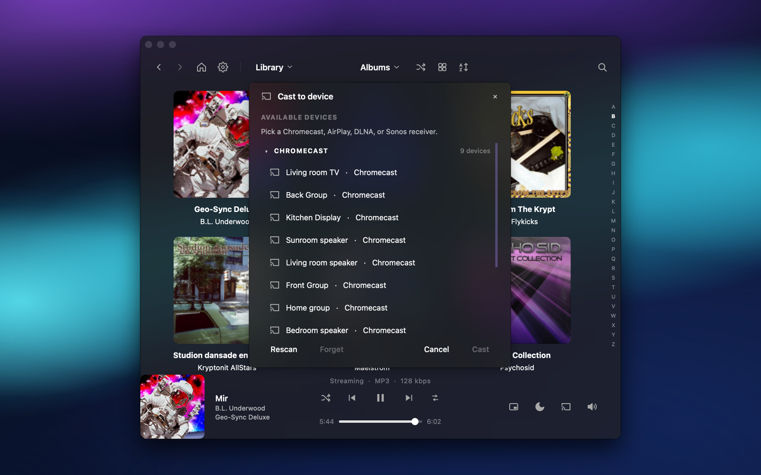The image size is (761, 475).
Task: Collapse the Chromecast device group
Action: [x=266, y=151]
